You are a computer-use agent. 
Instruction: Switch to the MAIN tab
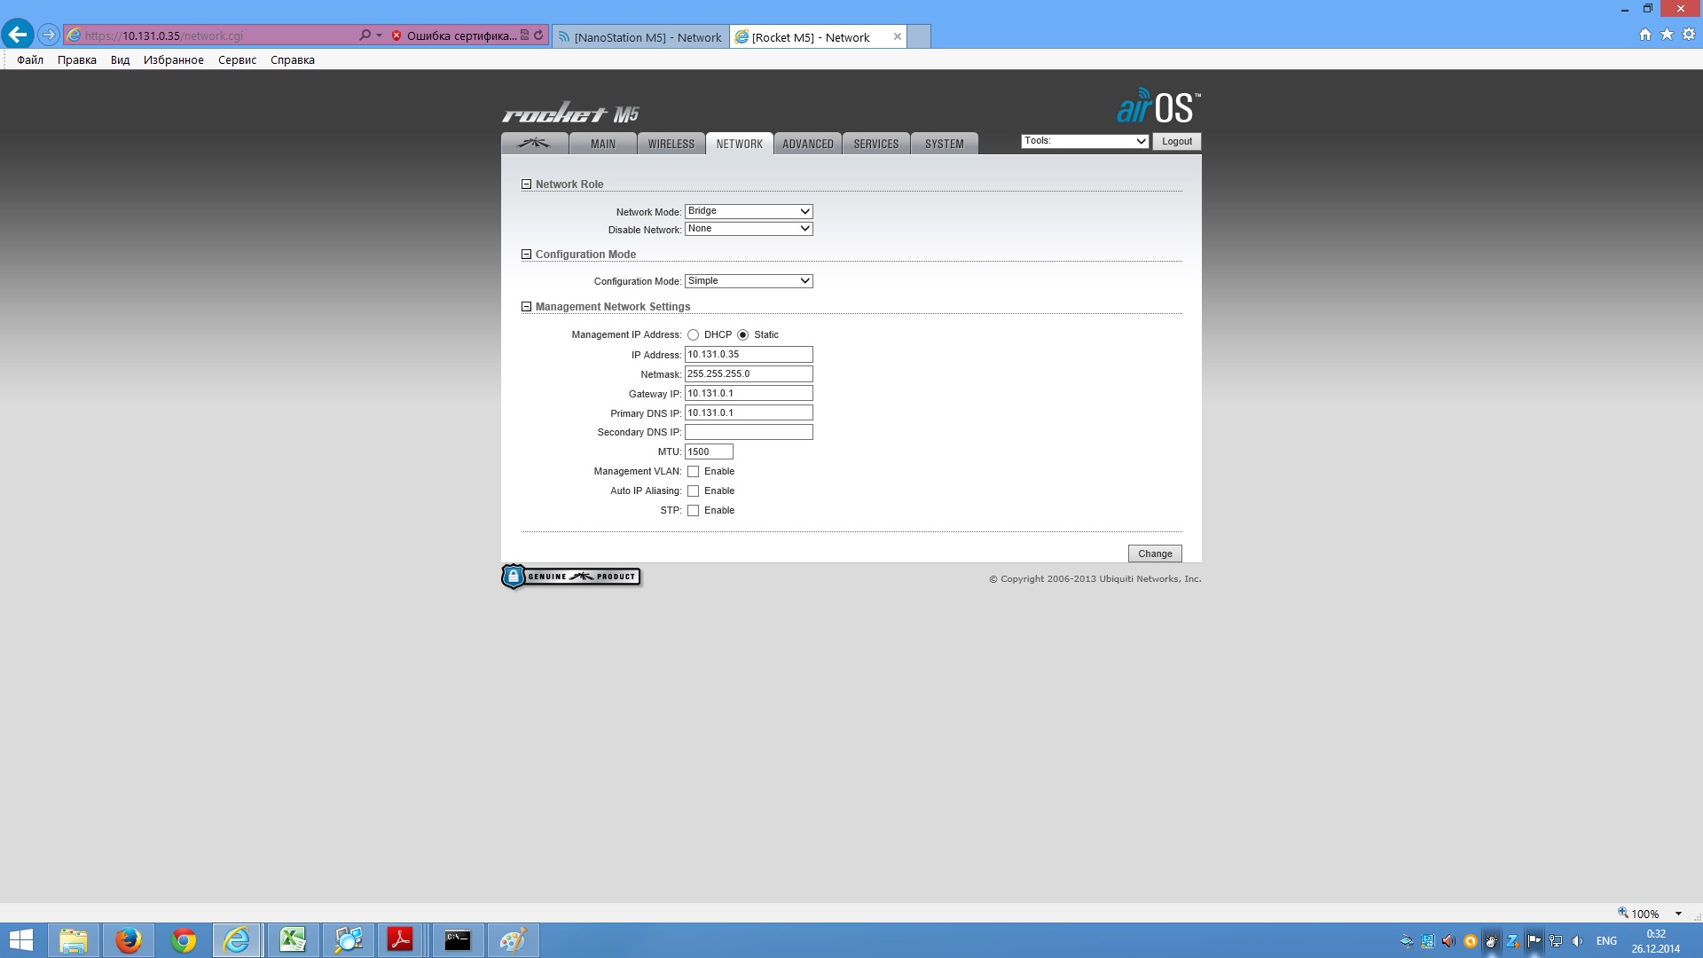pos(603,144)
